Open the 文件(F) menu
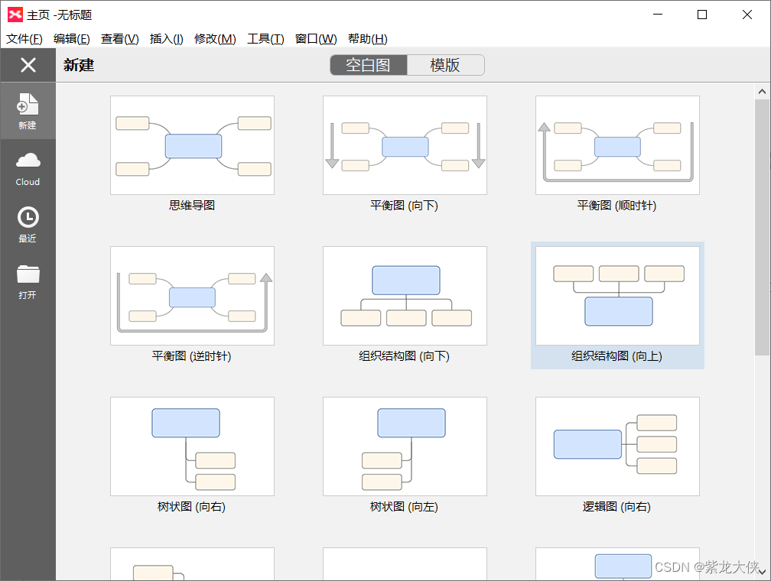771x581 pixels. [24, 39]
